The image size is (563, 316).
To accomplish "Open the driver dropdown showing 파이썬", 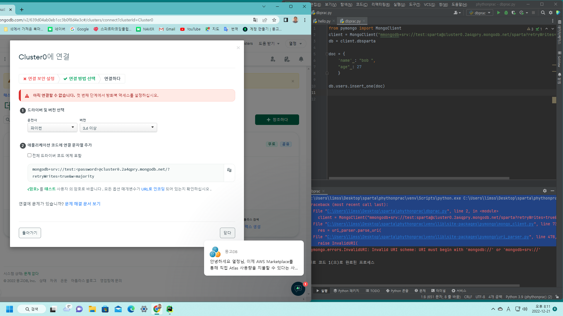I will [x=52, y=128].
